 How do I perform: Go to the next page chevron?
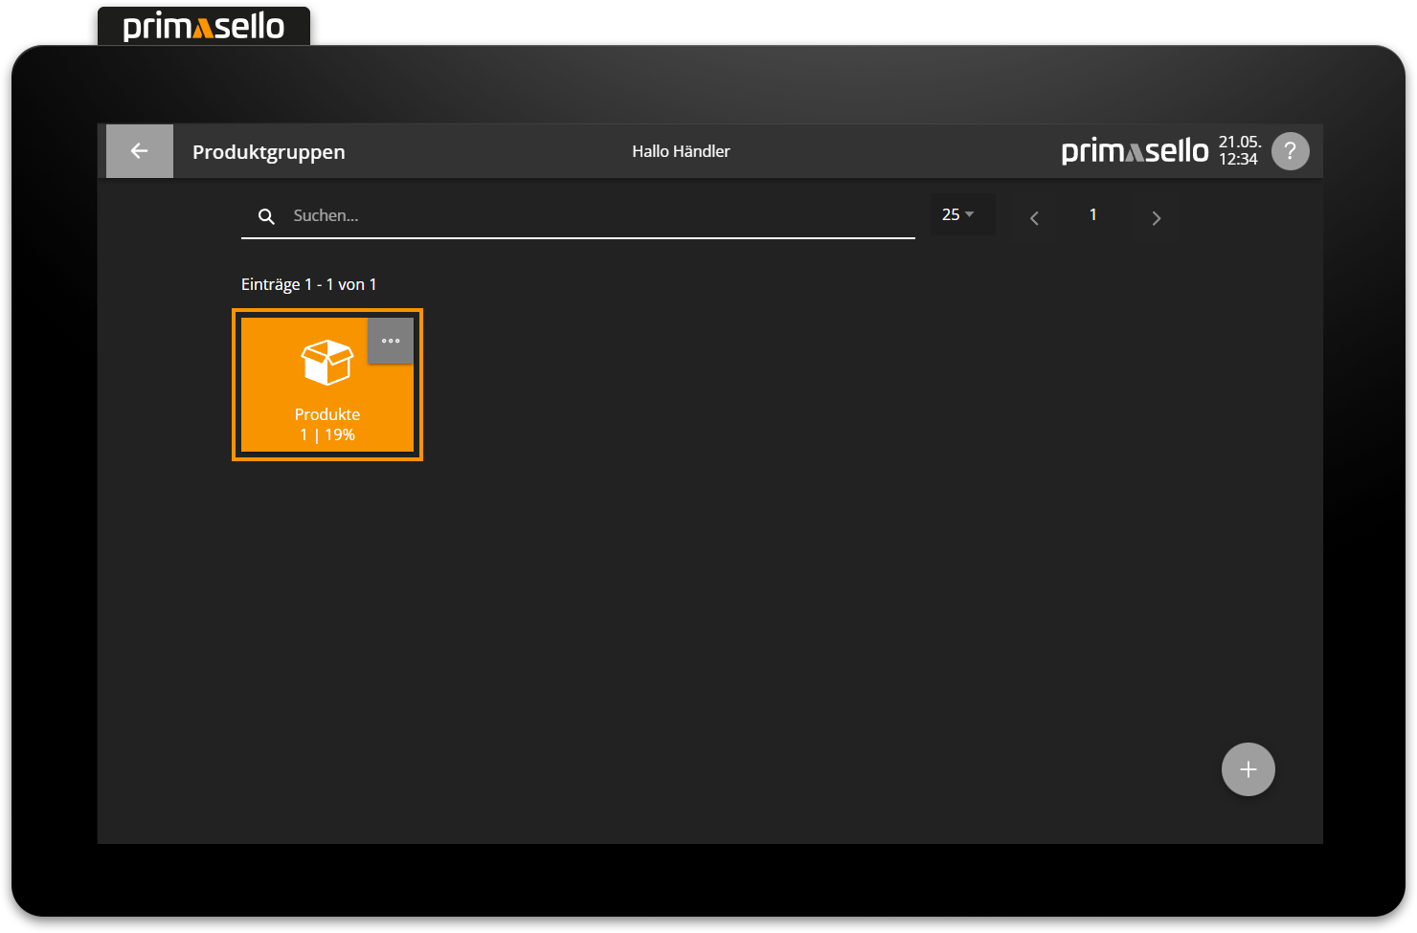pos(1156,218)
